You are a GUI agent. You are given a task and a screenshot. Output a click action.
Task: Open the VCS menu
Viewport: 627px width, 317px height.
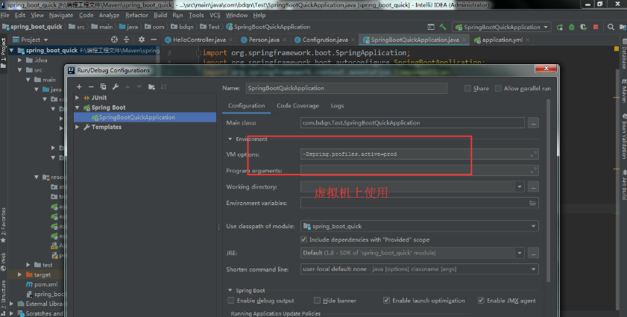pyautogui.click(x=215, y=15)
